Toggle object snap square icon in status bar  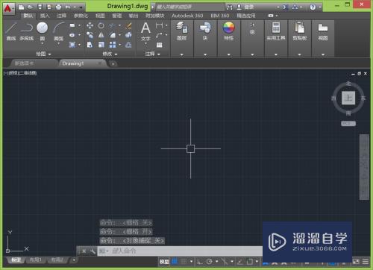(x=250, y=262)
